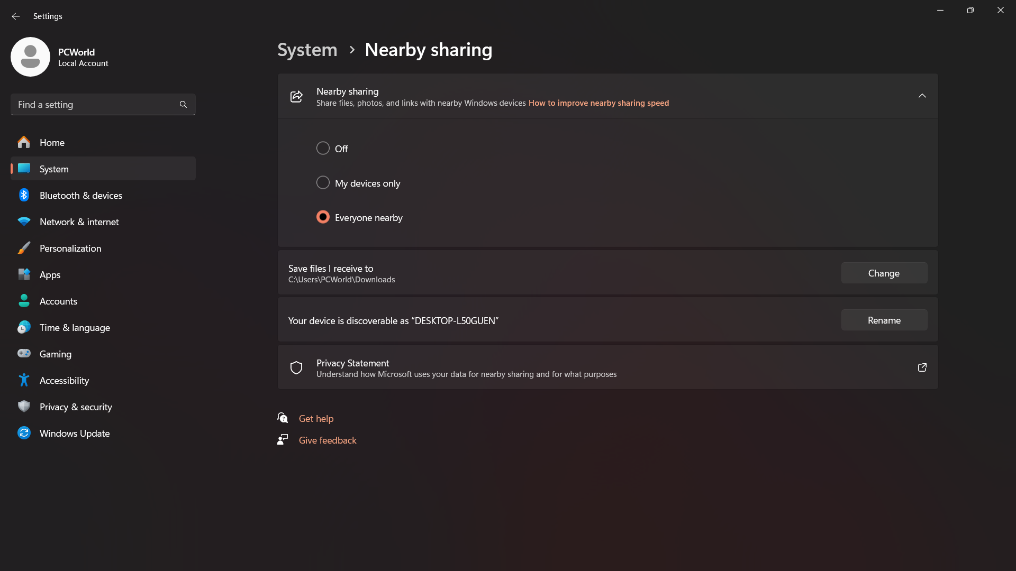Click the Bluetooth & devices icon
Image resolution: width=1016 pixels, height=571 pixels.
click(24, 195)
